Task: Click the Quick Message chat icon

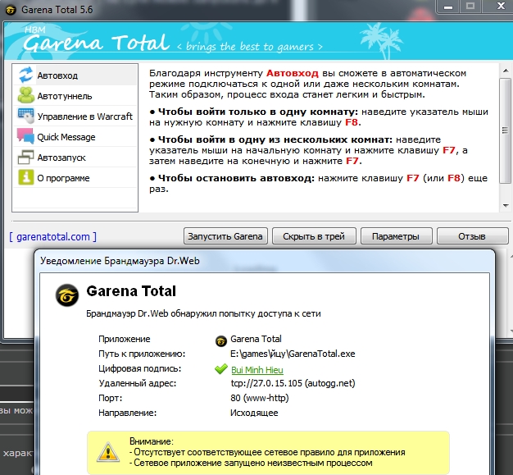Action: (x=25, y=137)
